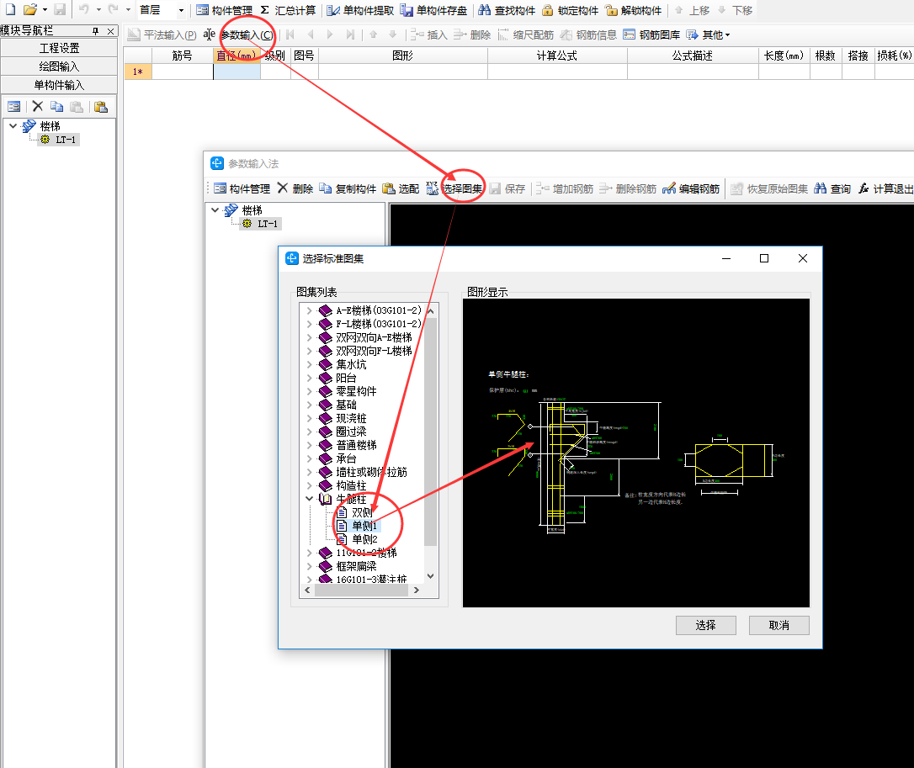Click 单构件提取 toolbar item

coord(360,10)
